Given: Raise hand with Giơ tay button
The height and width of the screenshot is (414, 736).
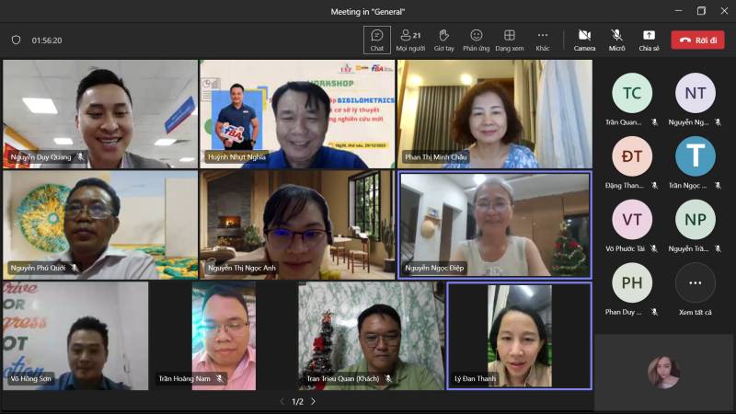Looking at the screenshot, I should pyautogui.click(x=444, y=40).
